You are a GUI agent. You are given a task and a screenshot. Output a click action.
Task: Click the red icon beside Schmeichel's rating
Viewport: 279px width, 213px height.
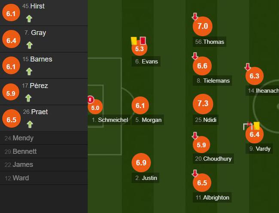tap(91, 100)
